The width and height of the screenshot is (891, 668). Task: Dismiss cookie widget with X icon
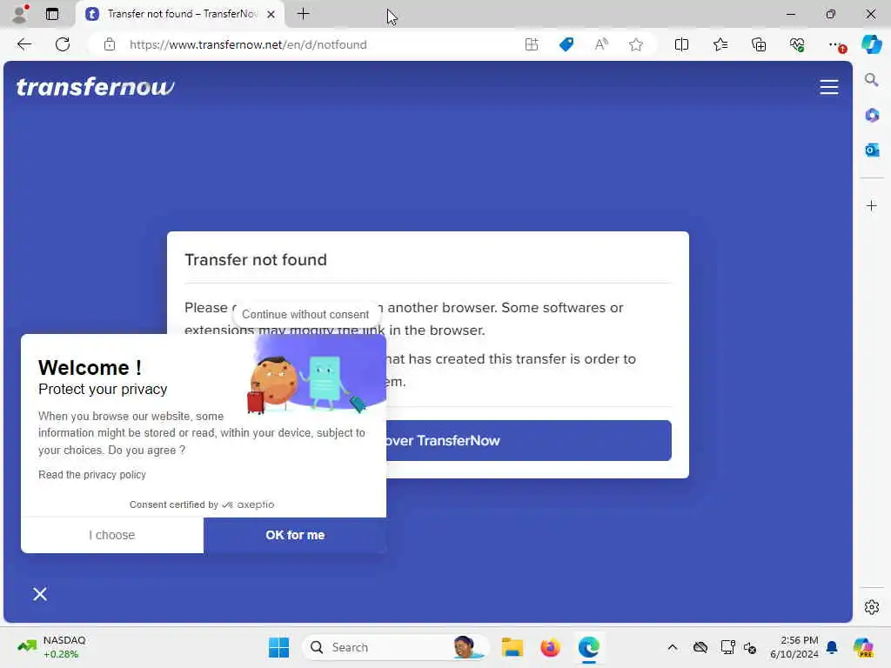pyautogui.click(x=40, y=594)
